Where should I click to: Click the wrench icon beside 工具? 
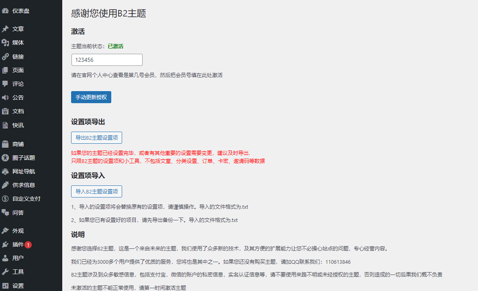coord(5,272)
